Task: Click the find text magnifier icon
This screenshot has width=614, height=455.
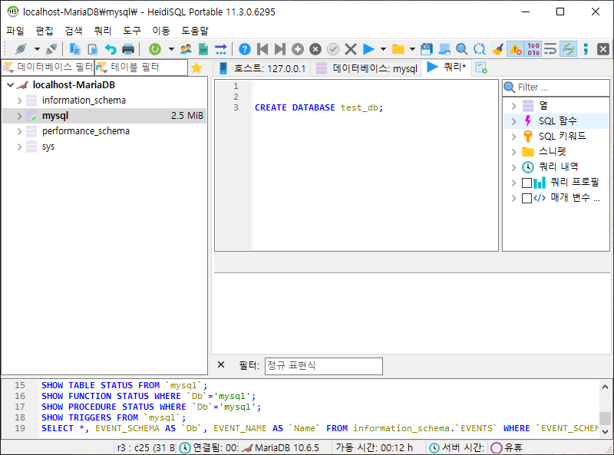Action: [x=462, y=49]
